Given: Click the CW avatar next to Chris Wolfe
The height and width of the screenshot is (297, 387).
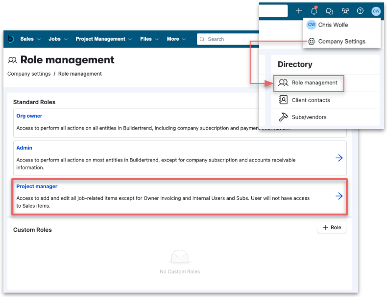Looking at the screenshot, I should 312,25.
